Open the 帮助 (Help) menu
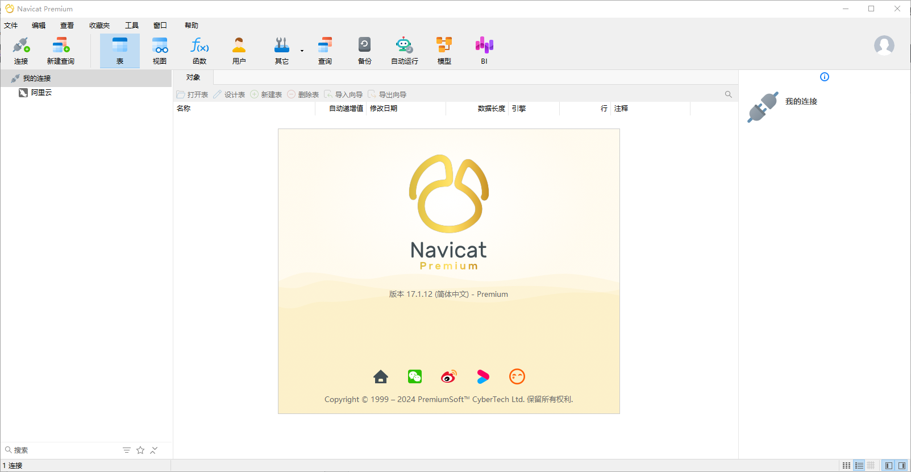The width and height of the screenshot is (911, 472). pyautogui.click(x=192, y=26)
